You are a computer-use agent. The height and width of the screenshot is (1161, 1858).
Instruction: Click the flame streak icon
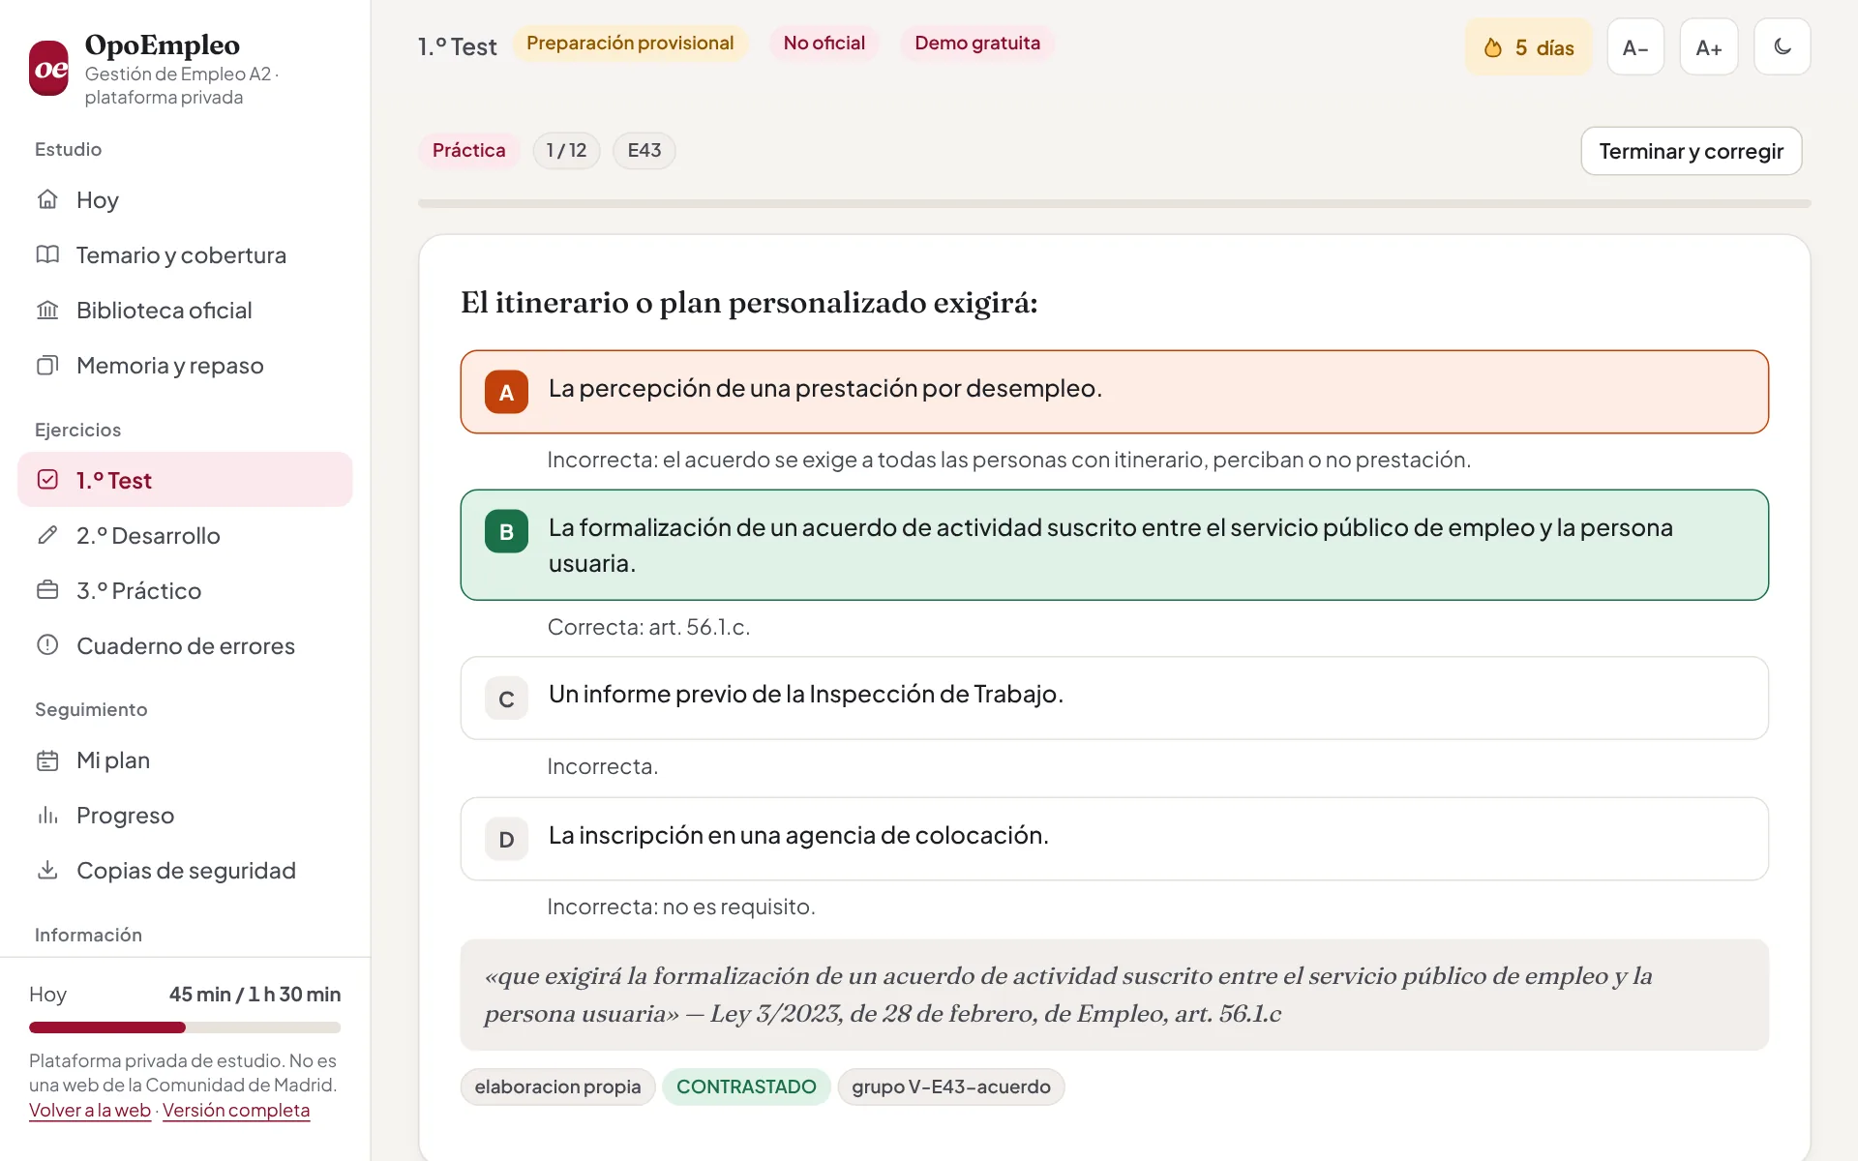(1493, 47)
